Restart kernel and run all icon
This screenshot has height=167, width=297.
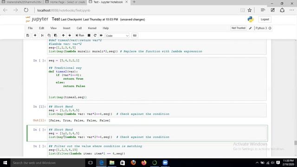101,35
